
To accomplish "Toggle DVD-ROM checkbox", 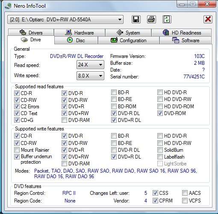I will (x=160, y=113).
